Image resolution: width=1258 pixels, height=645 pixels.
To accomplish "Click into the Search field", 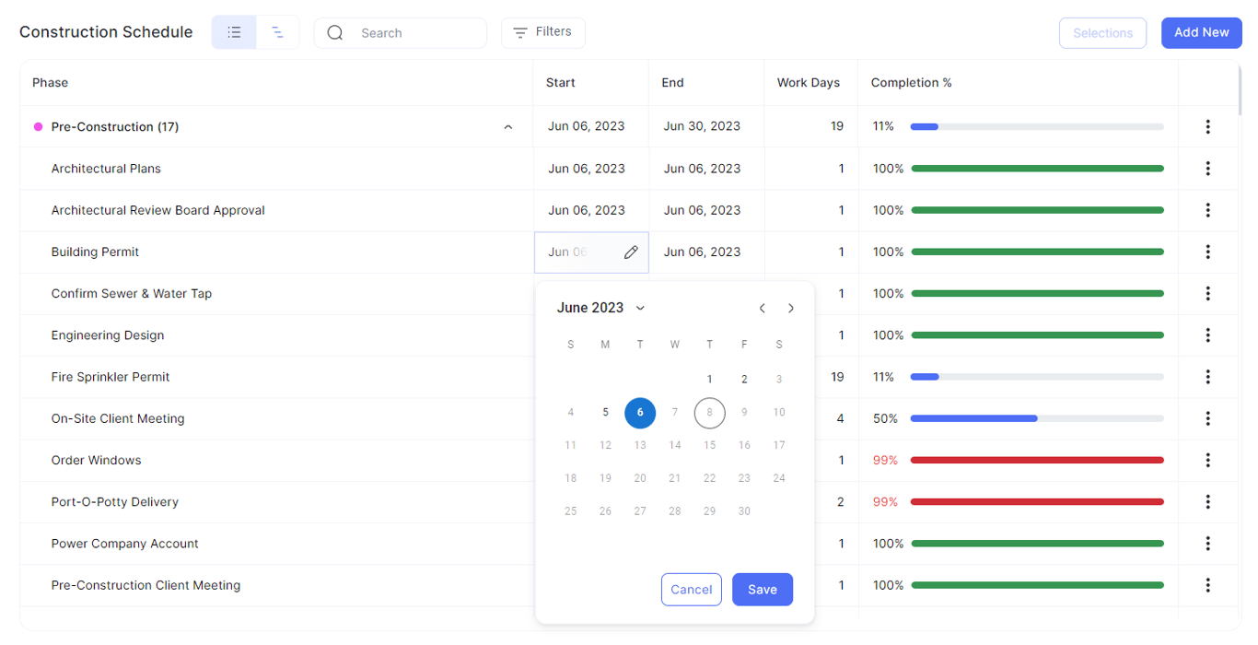I will pos(401,32).
